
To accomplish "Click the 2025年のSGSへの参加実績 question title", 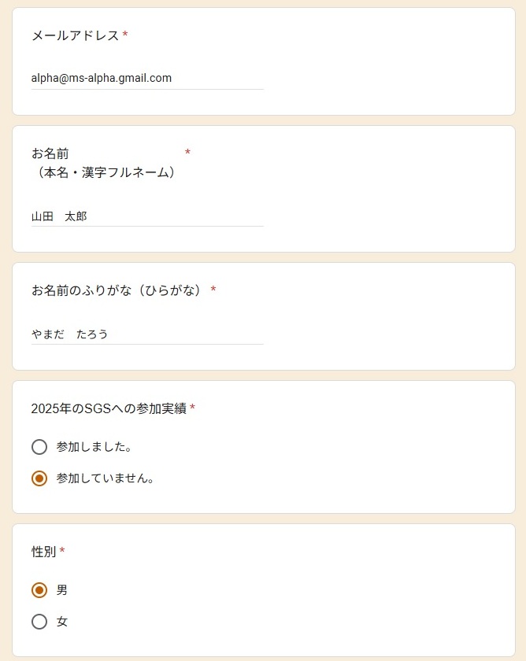I will (109, 408).
